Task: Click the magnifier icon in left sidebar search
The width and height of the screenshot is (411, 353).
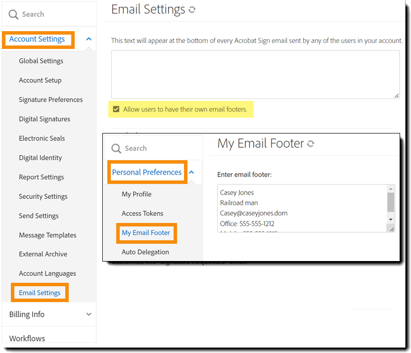Action: coord(13,14)
